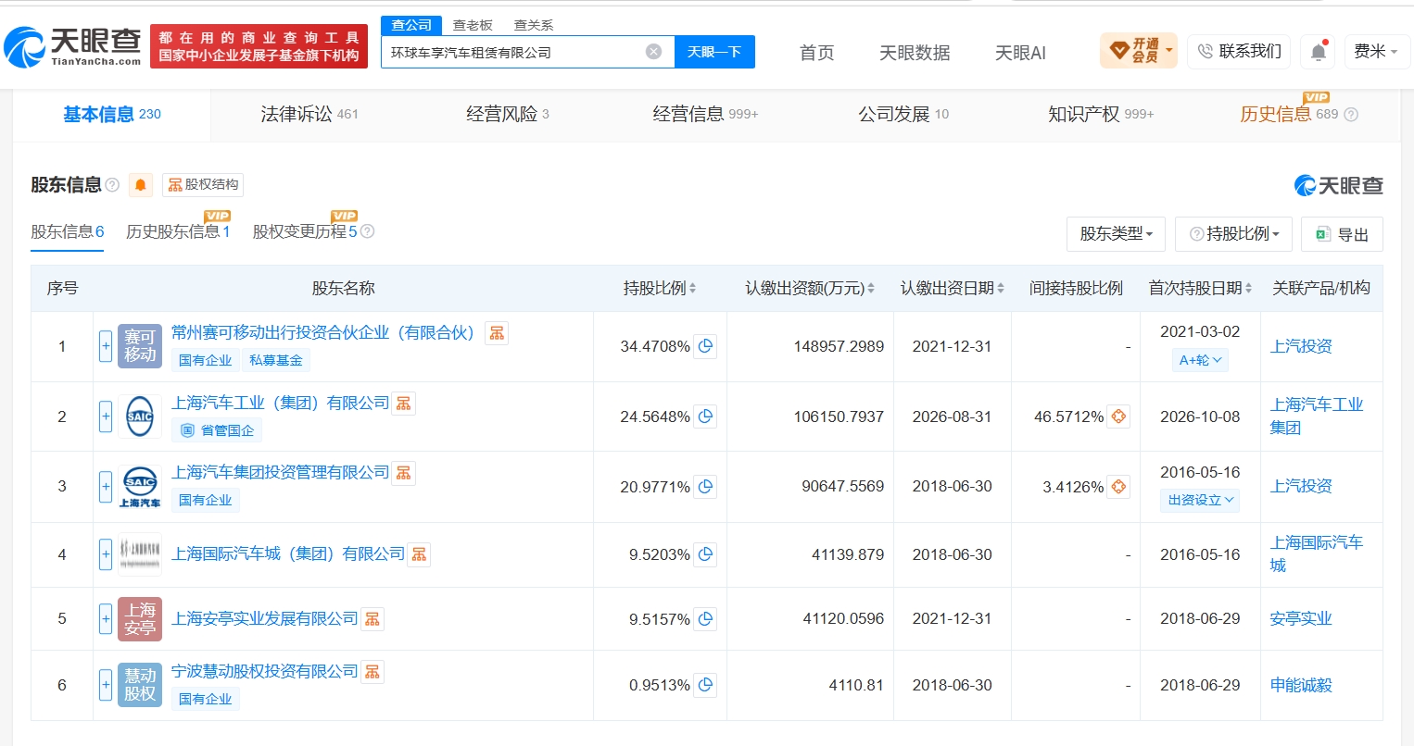Screen dimensions: 1414x746
Task: Expand the 上海汽车集团投资管理有限公司 row plus button
Action: pos(106,487)
